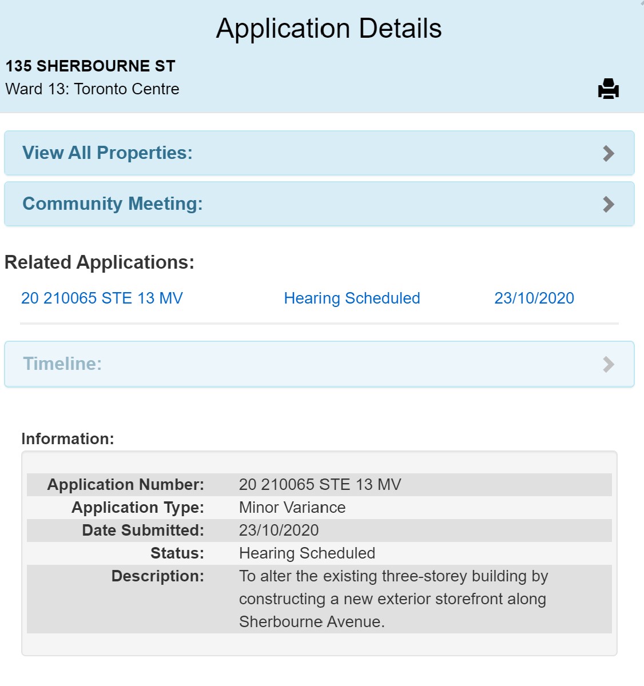The height and width of the screenshot is (686, 644).
Task: Click the 135 SHERBOURNE ST address heading
Action: click(x=90, y=66)
